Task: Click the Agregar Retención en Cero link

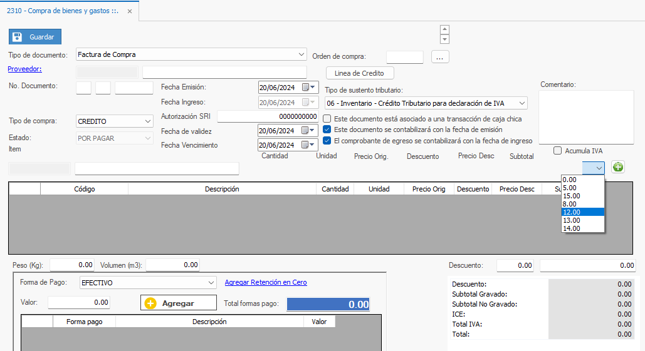Action: point(266,283)
